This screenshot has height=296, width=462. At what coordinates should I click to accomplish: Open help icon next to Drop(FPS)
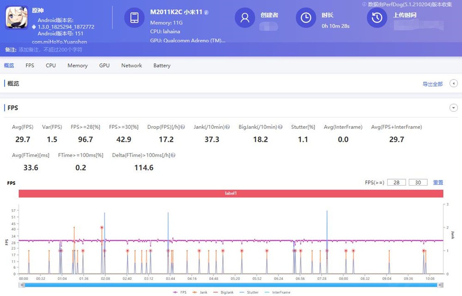(x=182, y=127)
